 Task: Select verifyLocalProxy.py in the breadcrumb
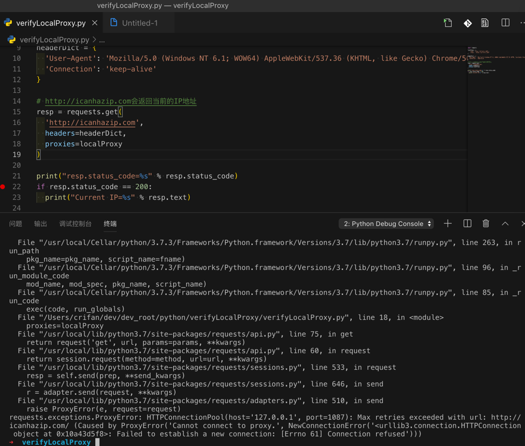[x=54, y=40]
